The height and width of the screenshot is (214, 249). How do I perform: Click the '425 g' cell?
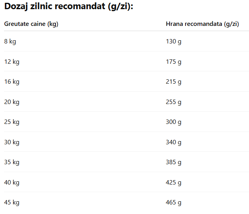174,183
